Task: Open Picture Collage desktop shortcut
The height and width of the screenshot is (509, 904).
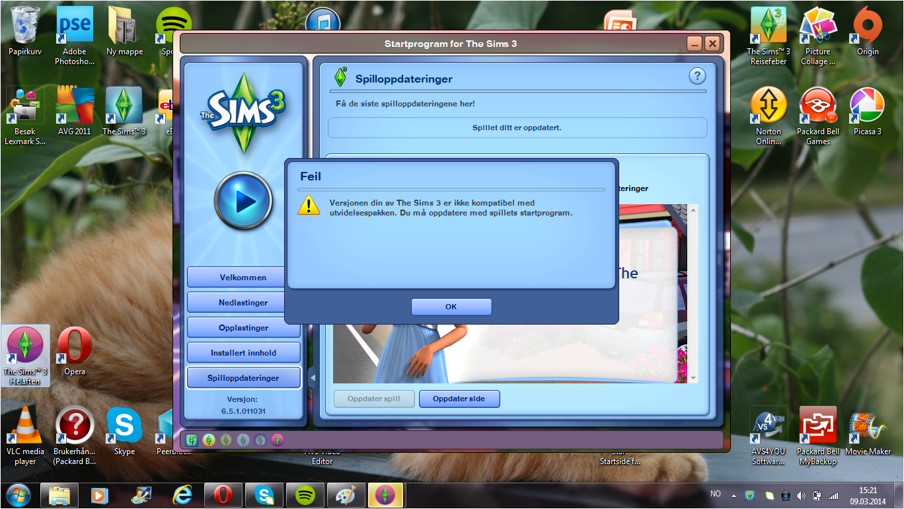Action: (x=818, y=36)
